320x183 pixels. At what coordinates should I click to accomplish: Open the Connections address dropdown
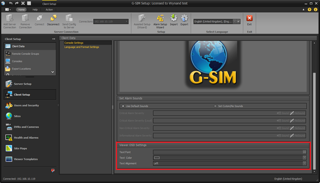pyautogui.click(x=127, y=22)
